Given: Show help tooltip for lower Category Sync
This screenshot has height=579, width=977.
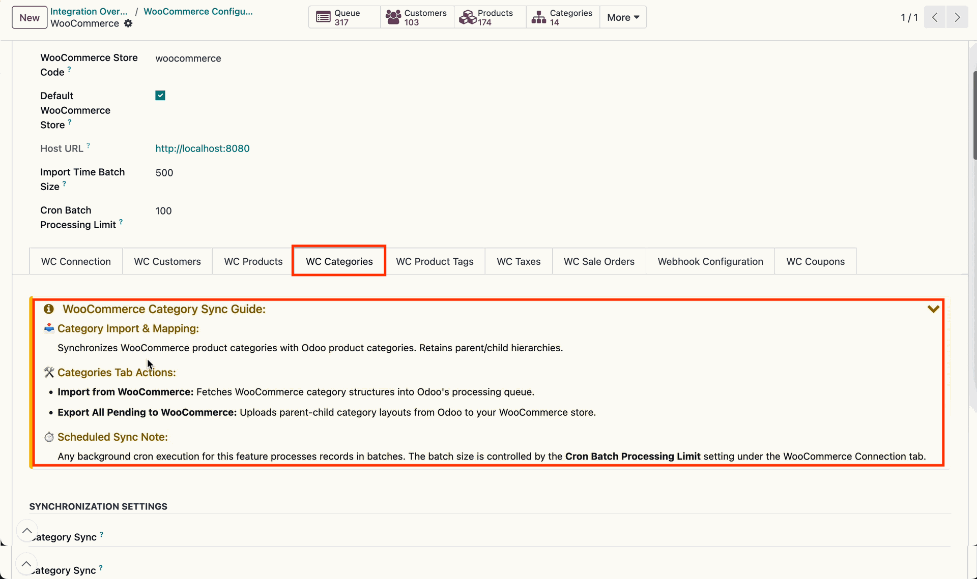Looking at the screenshot, I should click(x=100, y=568).
